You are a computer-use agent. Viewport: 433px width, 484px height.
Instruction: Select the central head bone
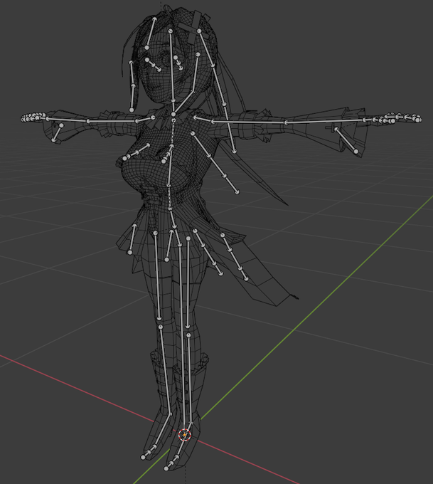[171, 66]
